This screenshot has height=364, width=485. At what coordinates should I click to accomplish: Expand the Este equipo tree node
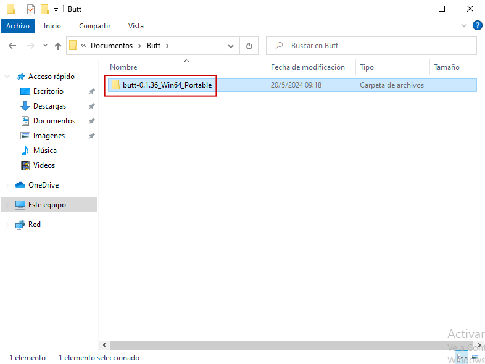tap(7, 205)
